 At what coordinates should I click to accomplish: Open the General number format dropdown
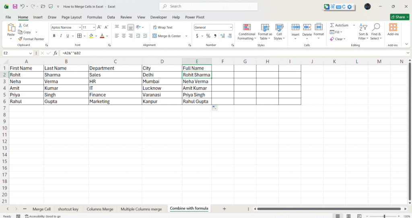[x=231, y=27]
